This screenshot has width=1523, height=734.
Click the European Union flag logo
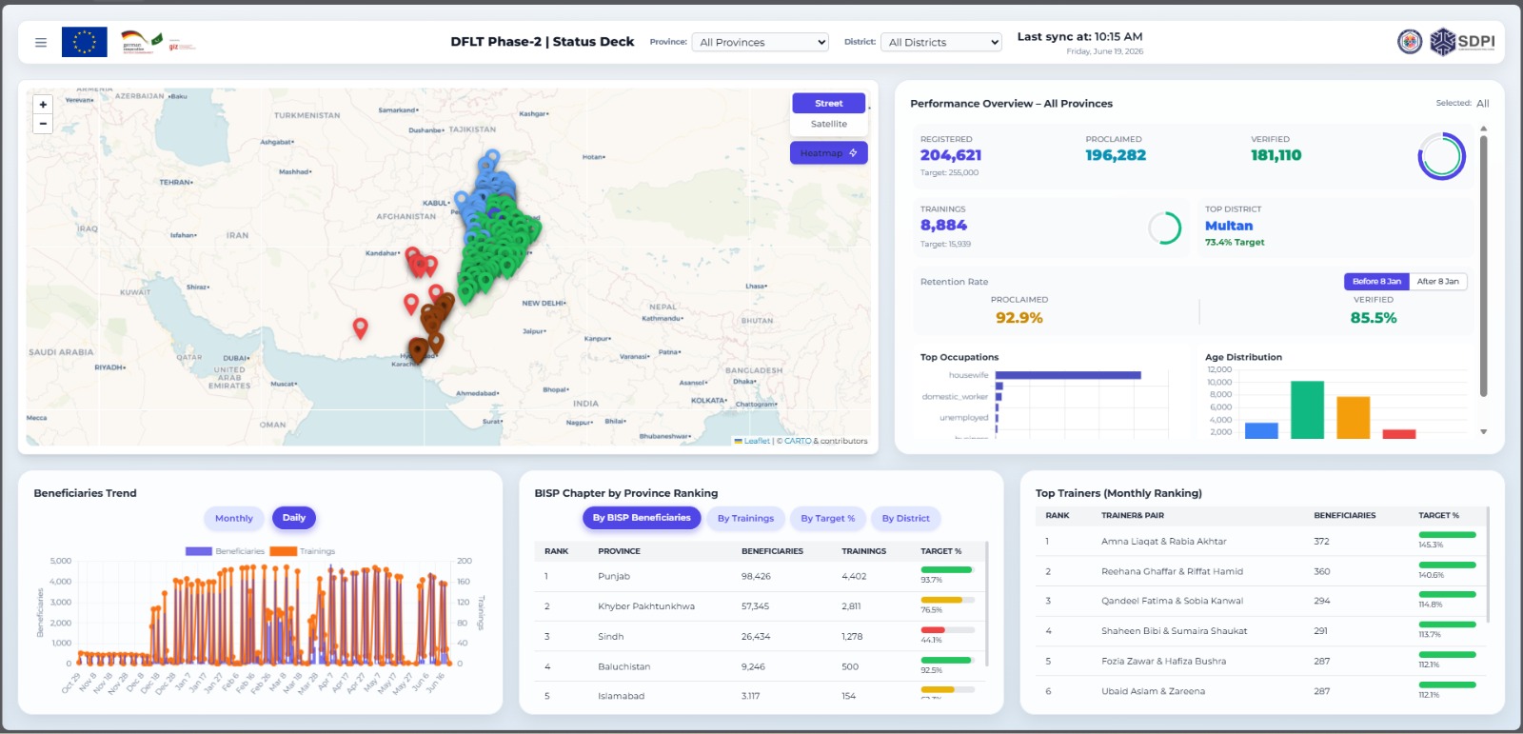[84, 42]
